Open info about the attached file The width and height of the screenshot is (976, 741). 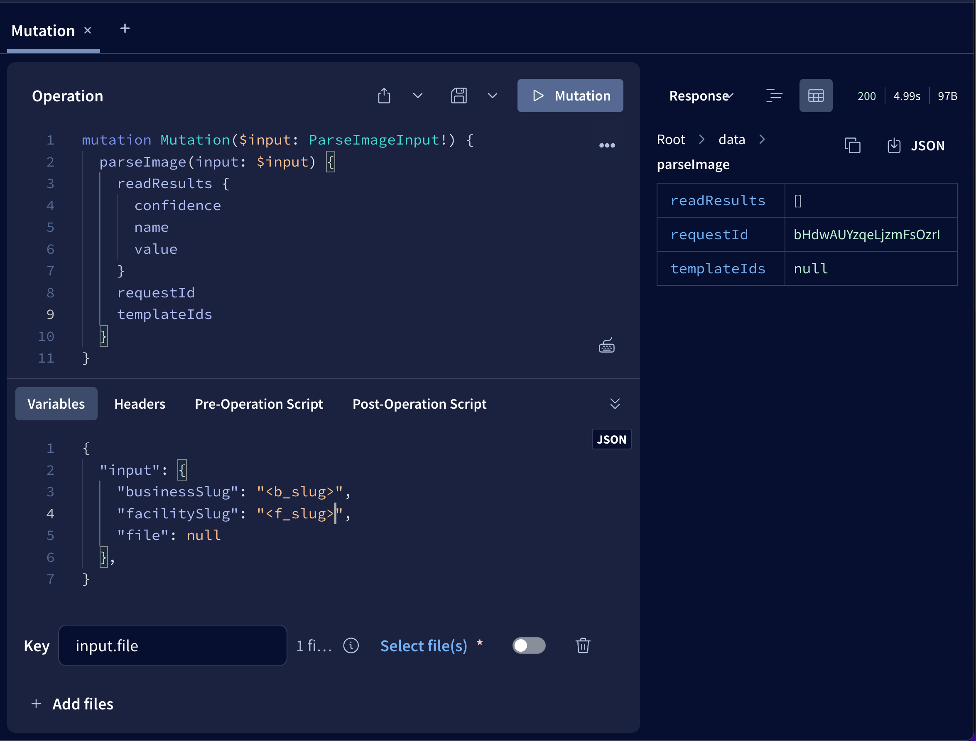tap(351, 645)
